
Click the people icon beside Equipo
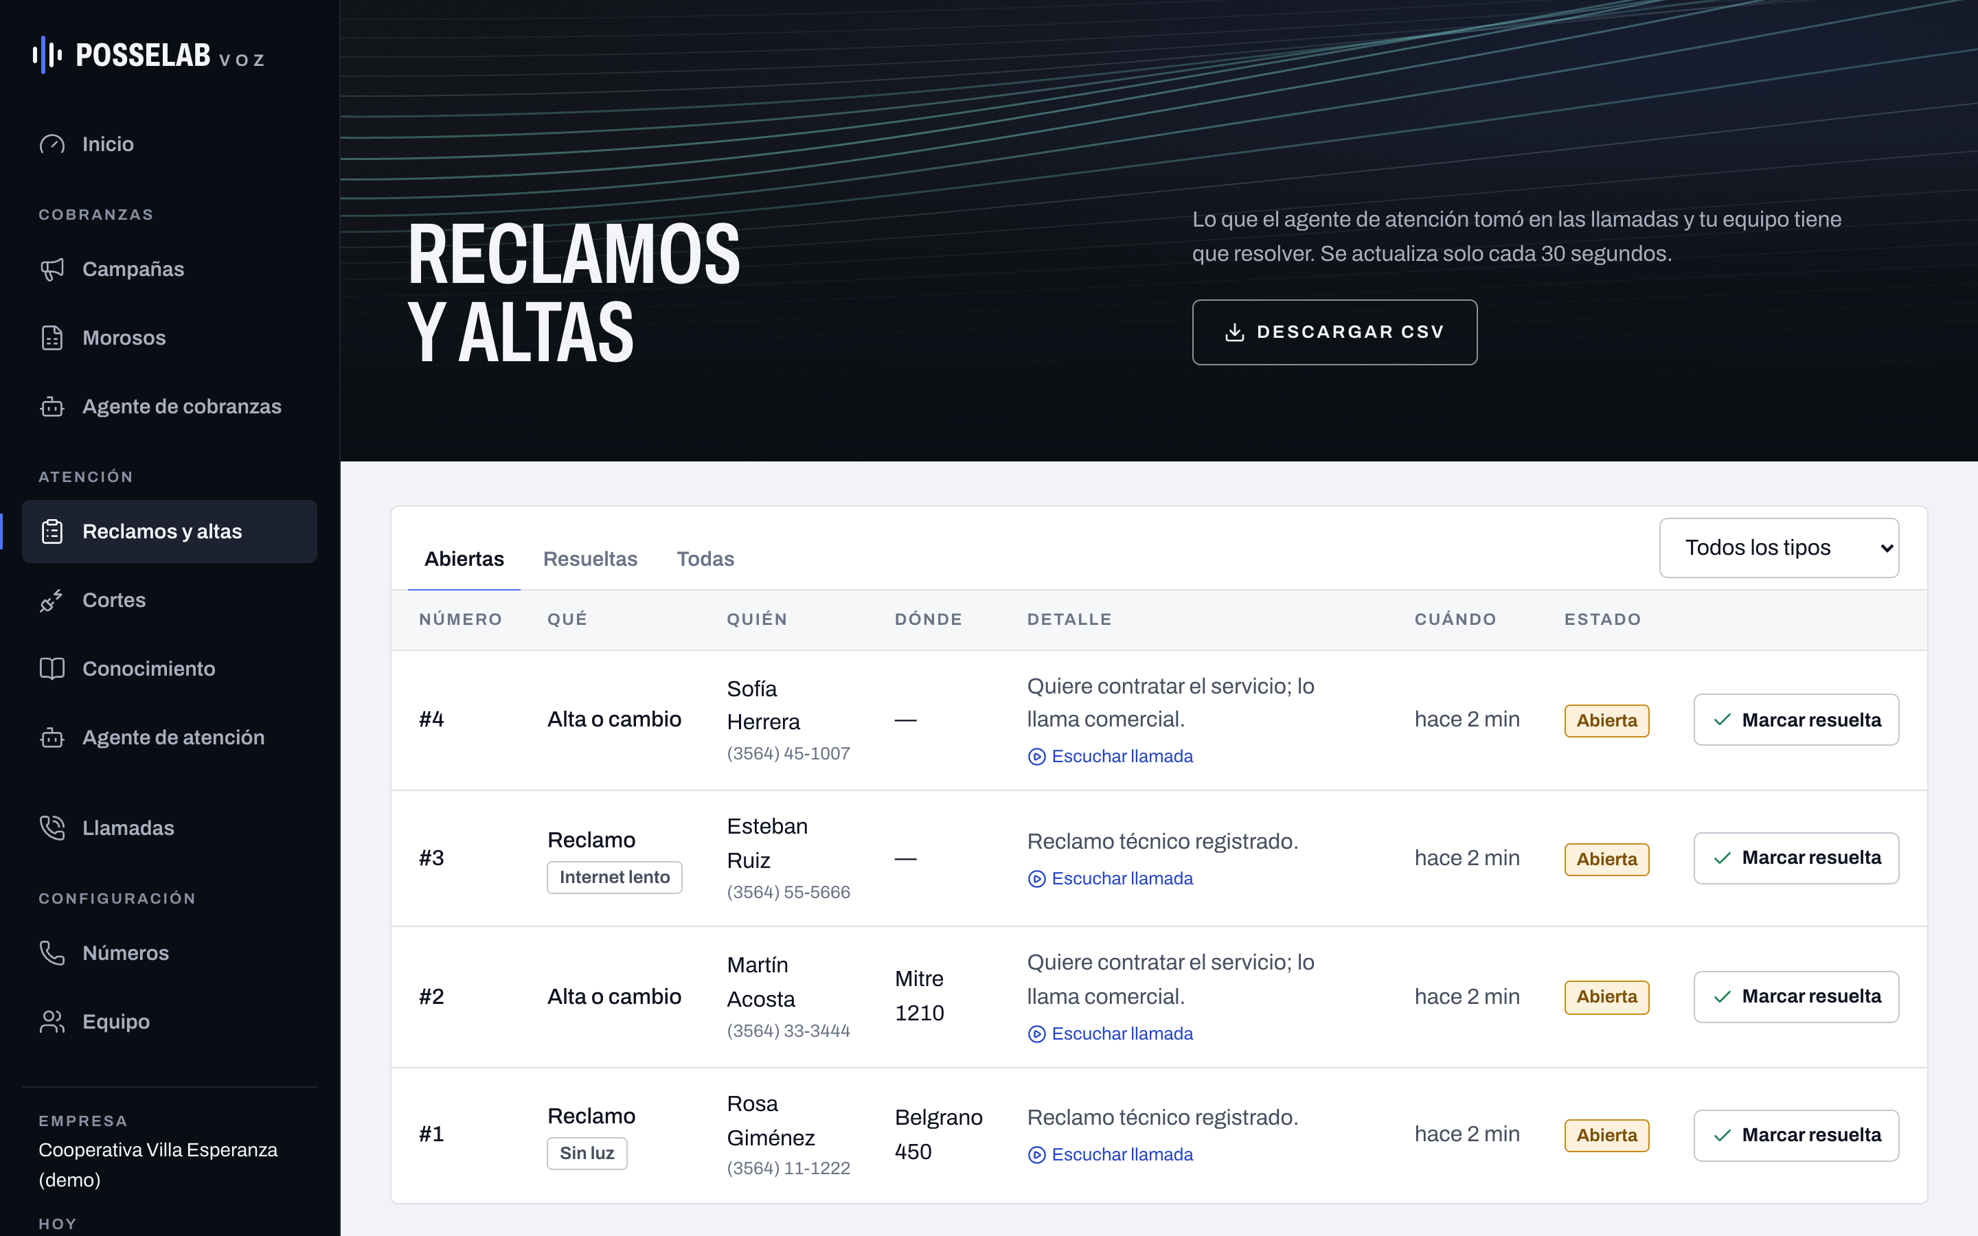click(52, 1022)
